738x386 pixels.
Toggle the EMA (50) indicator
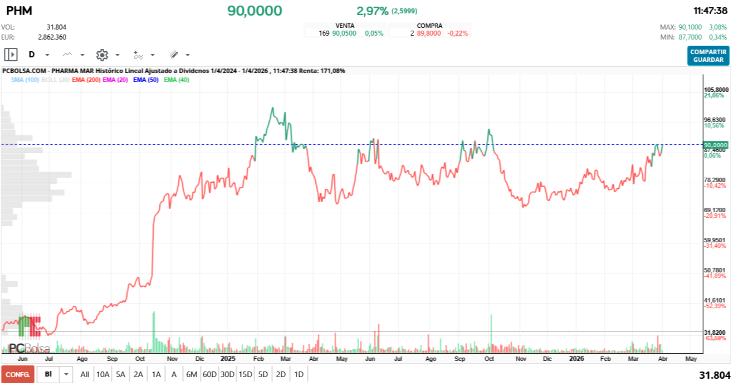[x=146, y=80]
